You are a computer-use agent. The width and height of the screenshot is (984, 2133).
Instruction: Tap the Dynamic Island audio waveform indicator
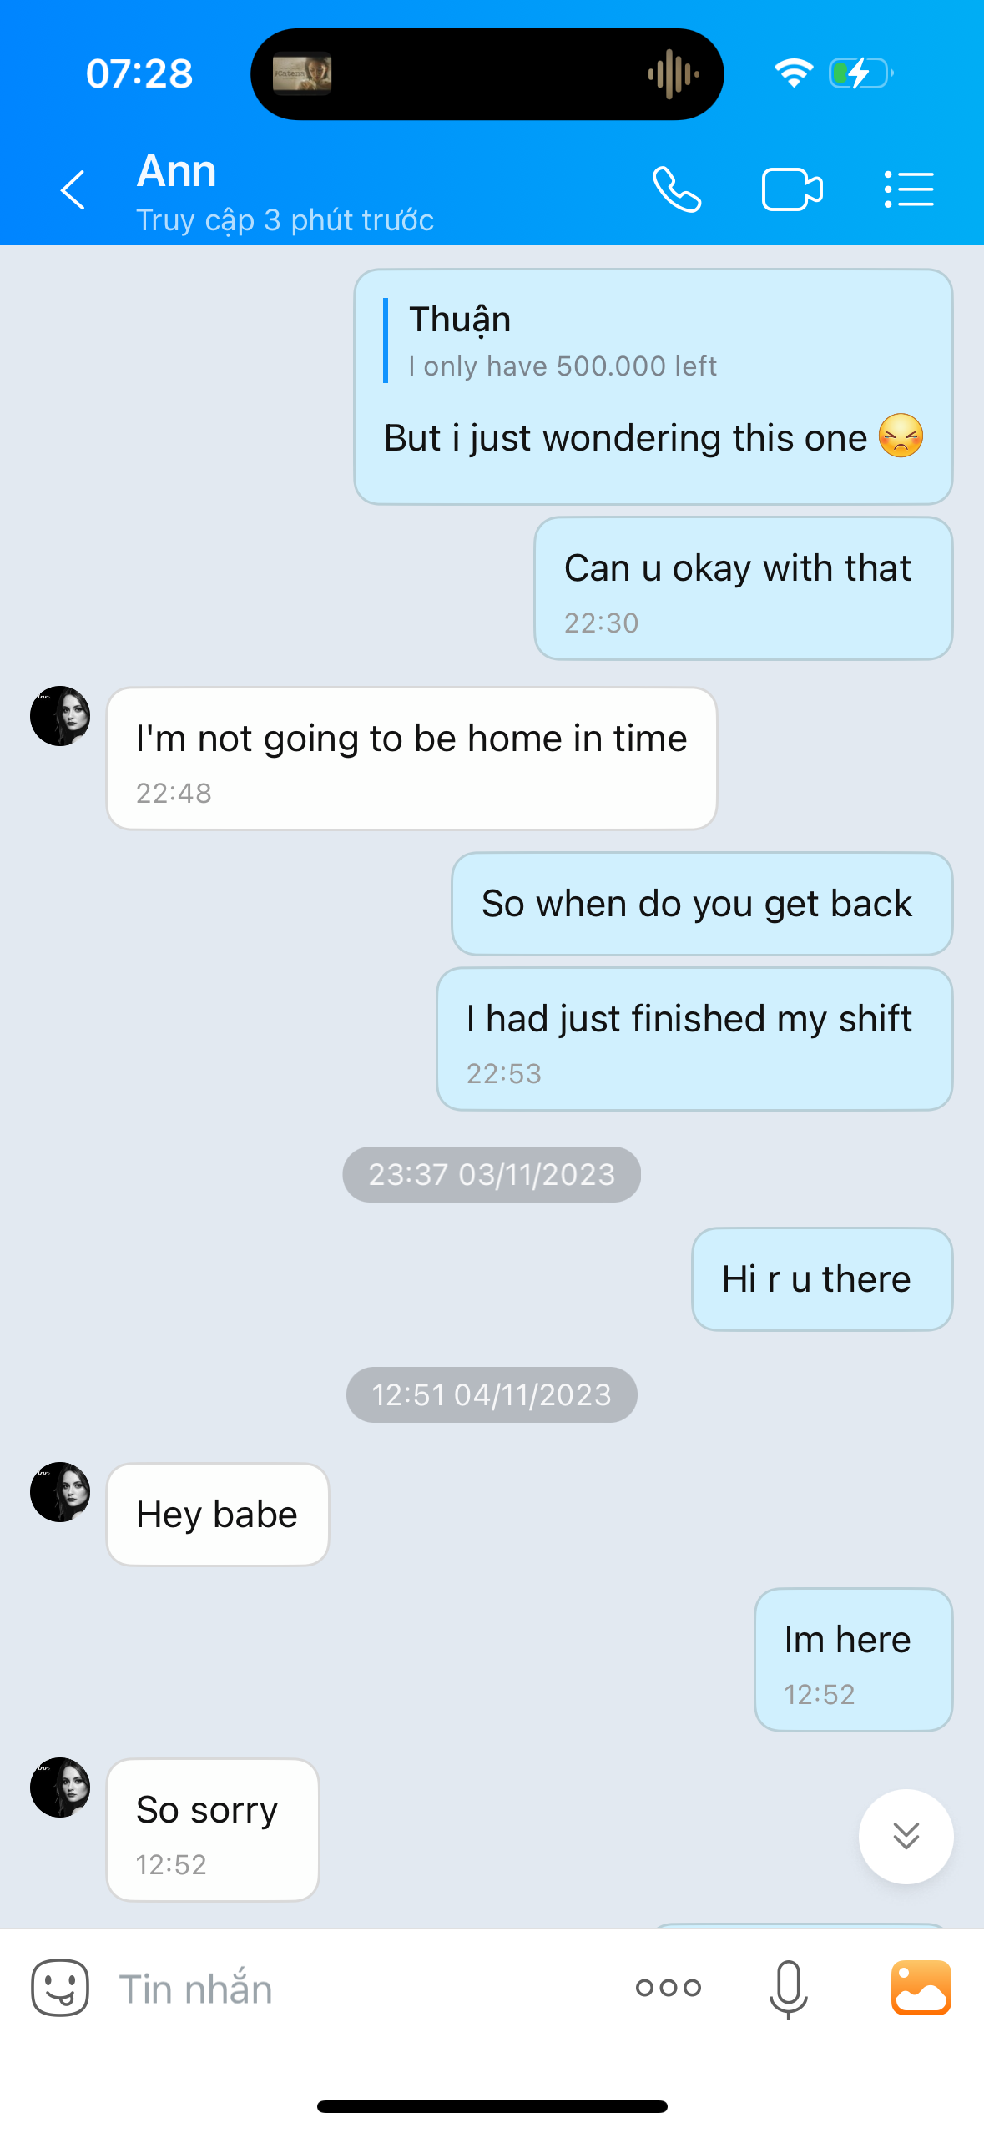(x=673, y=74)
